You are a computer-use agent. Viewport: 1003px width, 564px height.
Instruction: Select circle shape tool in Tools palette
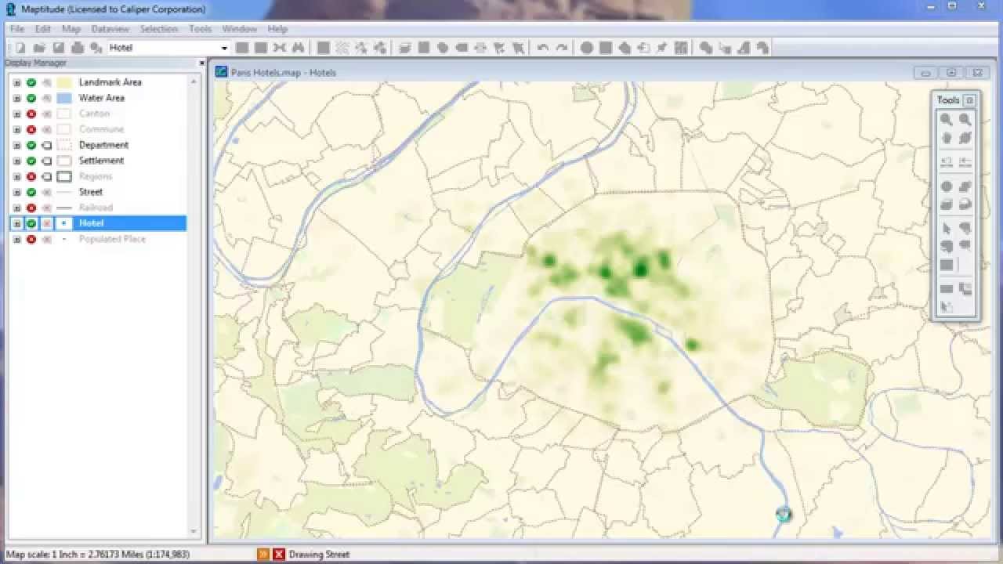click(x=947, y=187)
